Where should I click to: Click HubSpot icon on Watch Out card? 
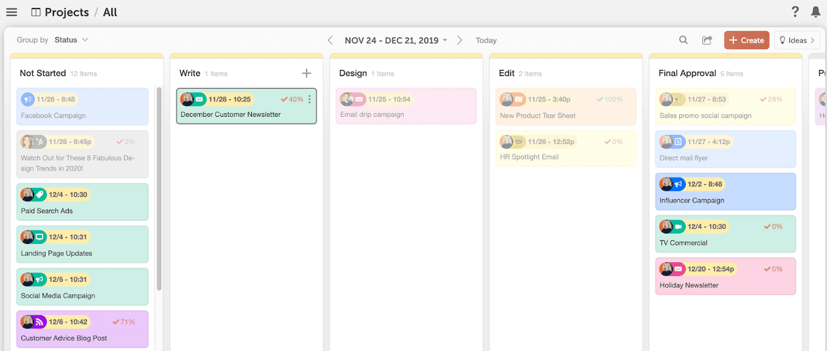(40, 142)
